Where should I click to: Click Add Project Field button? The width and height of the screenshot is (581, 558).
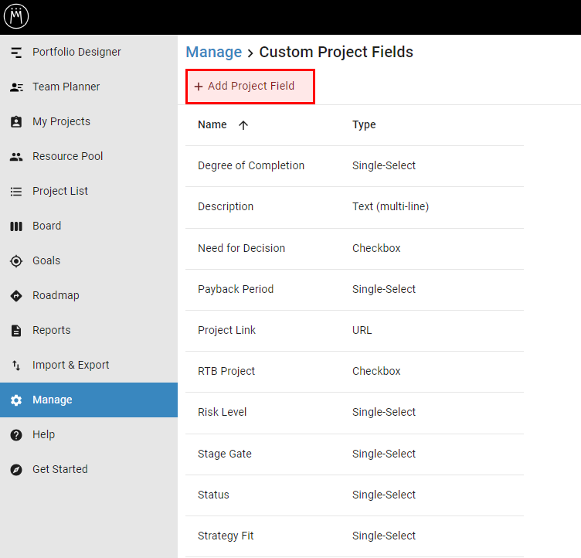tap(250, 87)
